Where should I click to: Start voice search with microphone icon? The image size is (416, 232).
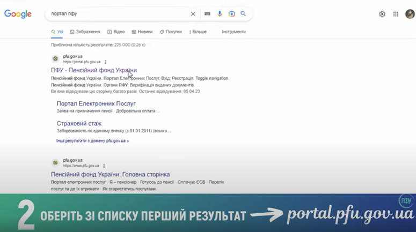[x=220, y=14]
